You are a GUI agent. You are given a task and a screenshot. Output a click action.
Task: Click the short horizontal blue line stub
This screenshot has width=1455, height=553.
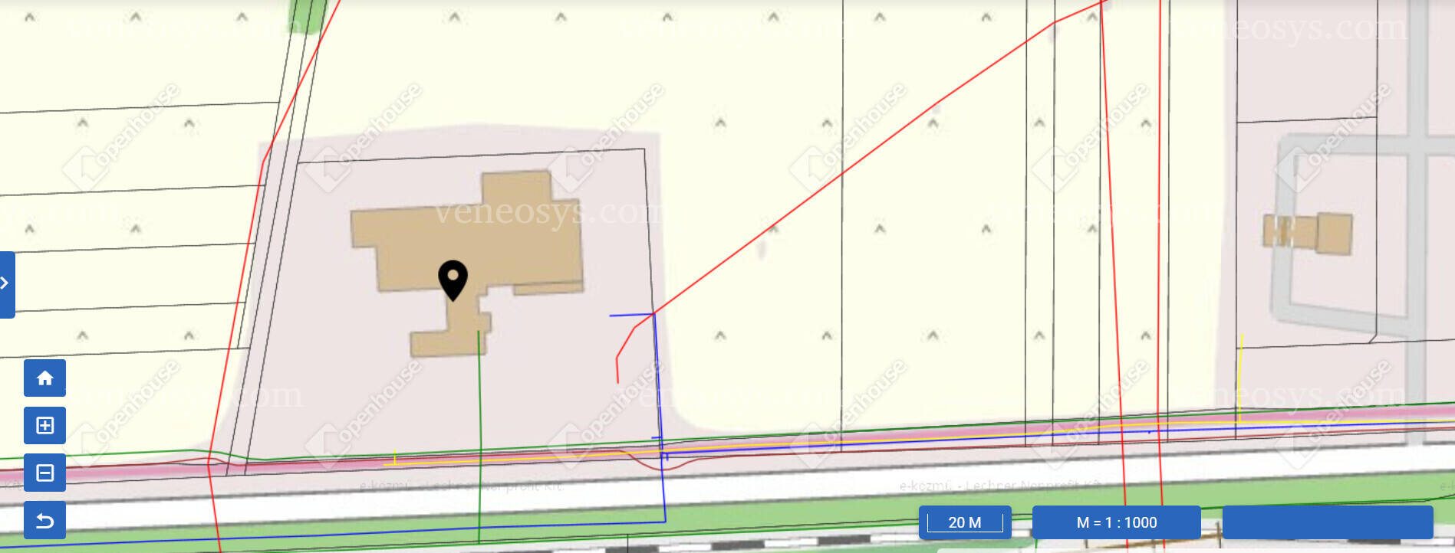[x=630, y=315]
